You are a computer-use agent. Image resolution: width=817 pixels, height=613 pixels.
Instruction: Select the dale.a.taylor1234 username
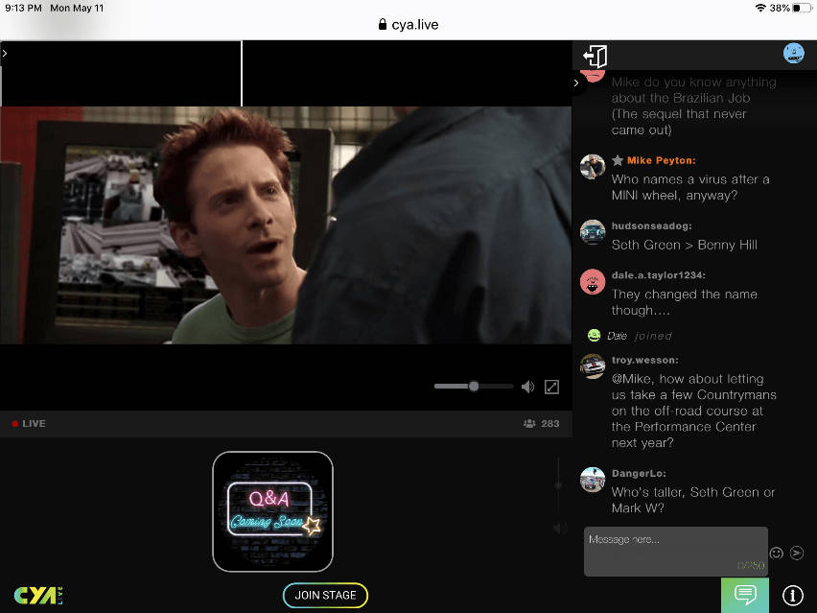pos(659,275)
